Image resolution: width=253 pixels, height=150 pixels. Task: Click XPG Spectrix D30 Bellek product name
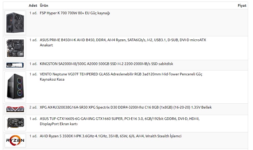(x=125, y=107)
